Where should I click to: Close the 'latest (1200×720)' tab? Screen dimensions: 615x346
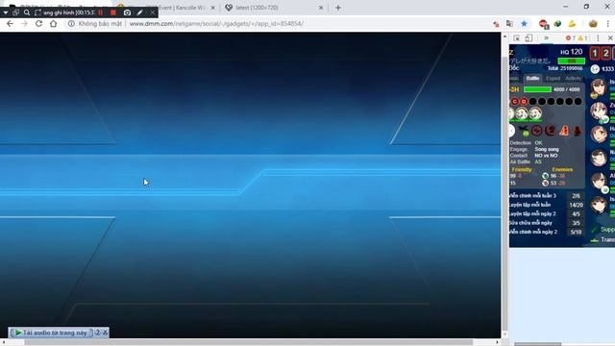[x=320, y=8]
